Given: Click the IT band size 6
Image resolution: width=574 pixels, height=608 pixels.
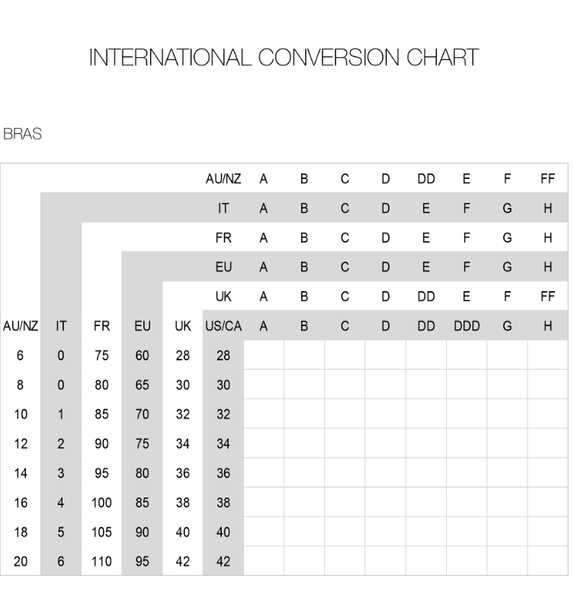Looking at the screenshot, I should 61,562.
